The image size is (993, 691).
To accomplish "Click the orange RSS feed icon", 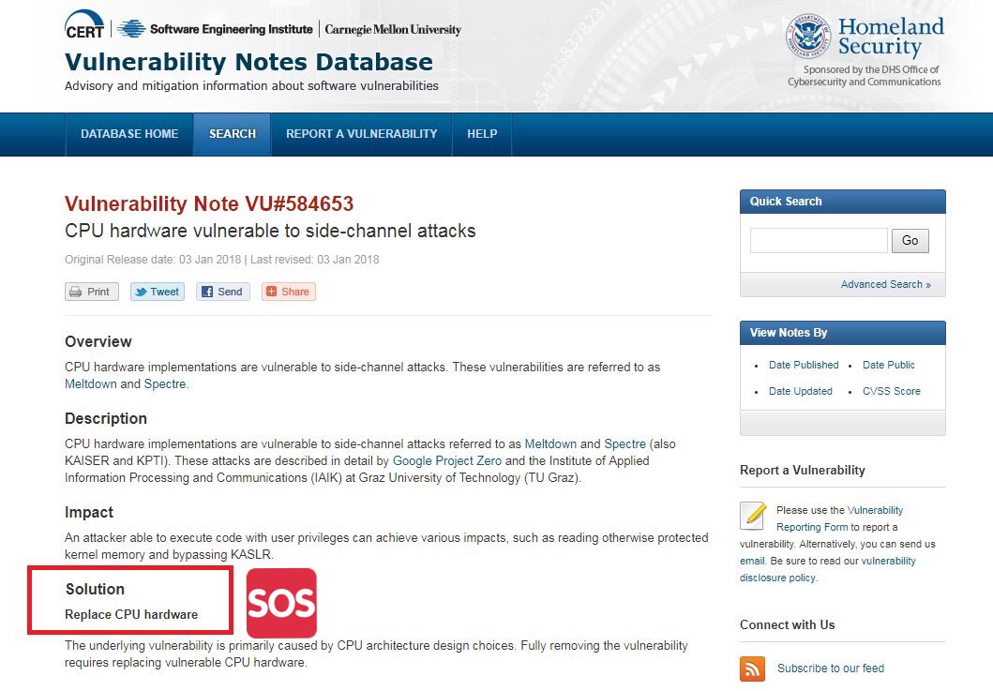I will point(753,668).
